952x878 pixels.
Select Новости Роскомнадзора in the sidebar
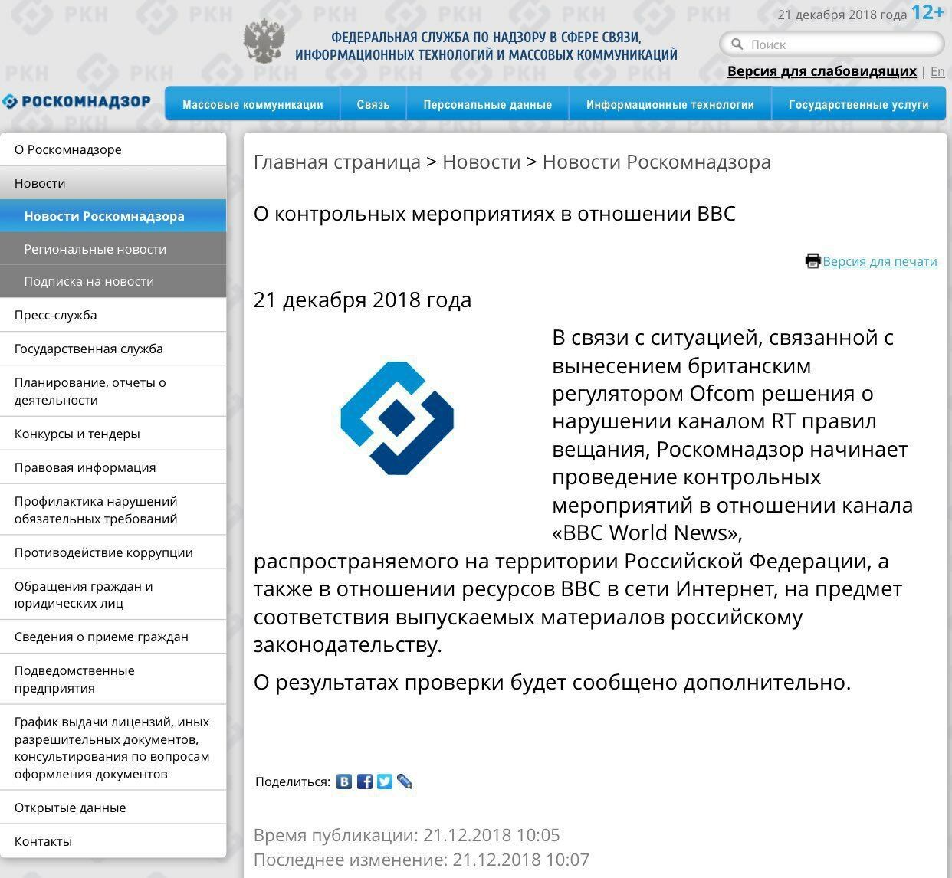point(113,216)
